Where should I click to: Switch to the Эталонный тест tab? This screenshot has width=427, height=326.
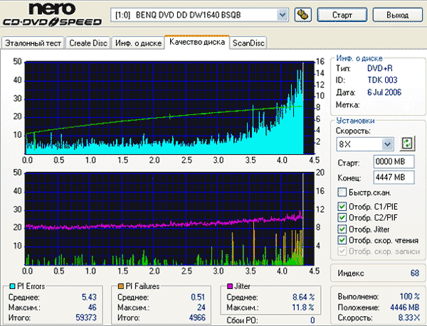pyautogui.click(x=33, y=43)
